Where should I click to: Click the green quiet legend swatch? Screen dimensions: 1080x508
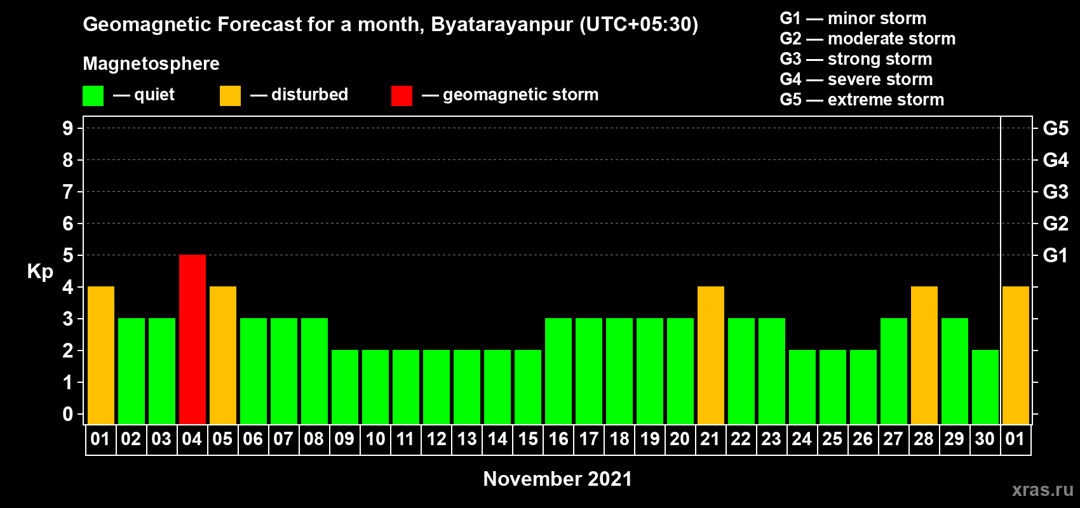[x=93, y=96]
